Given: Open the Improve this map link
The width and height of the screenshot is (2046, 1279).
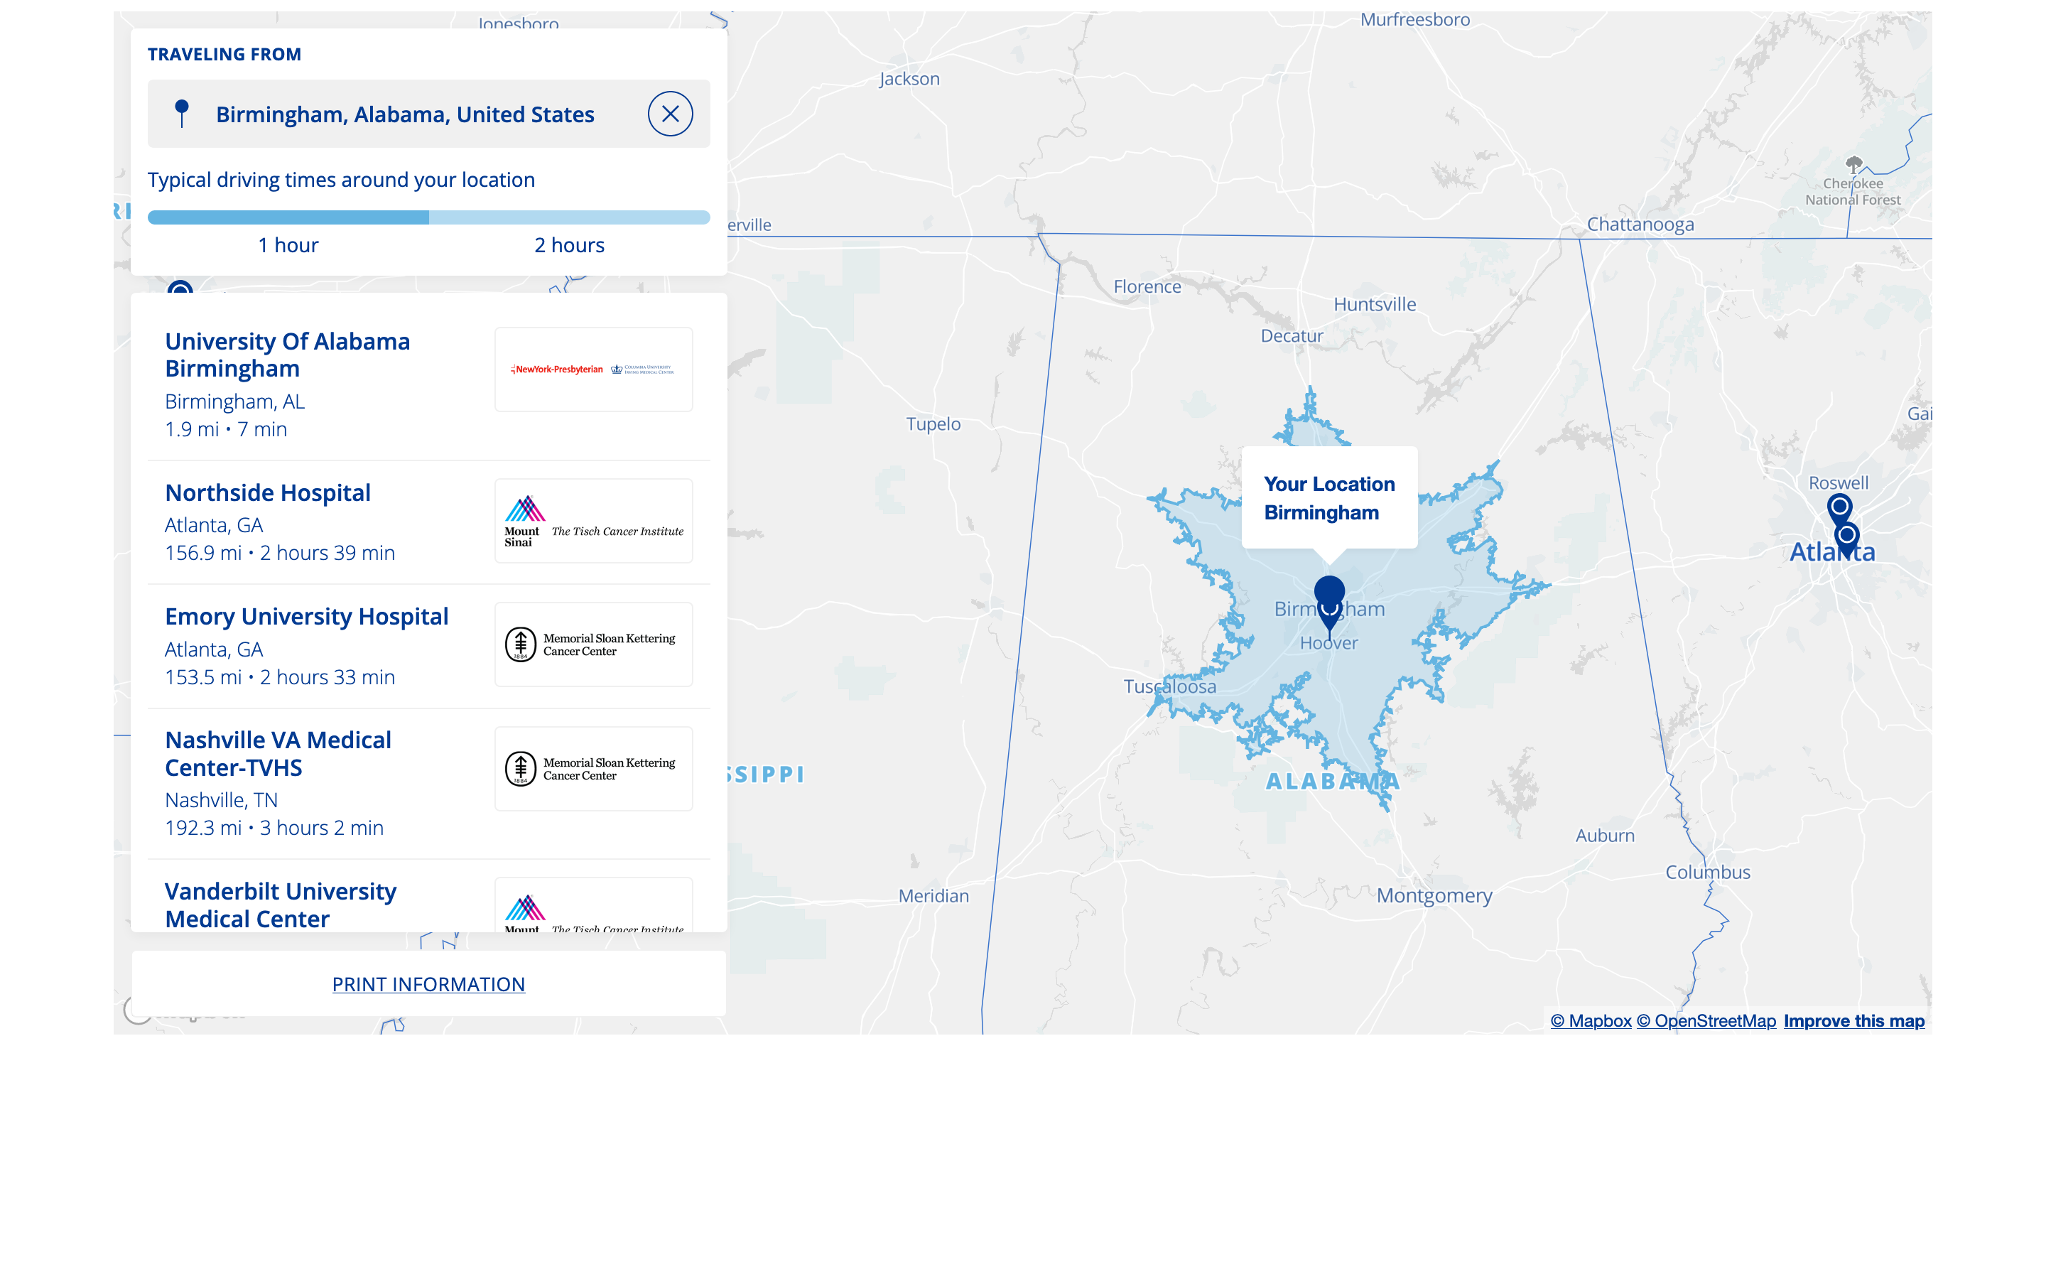Looking at the screenshot, I should click(x=1853, y=1021).
